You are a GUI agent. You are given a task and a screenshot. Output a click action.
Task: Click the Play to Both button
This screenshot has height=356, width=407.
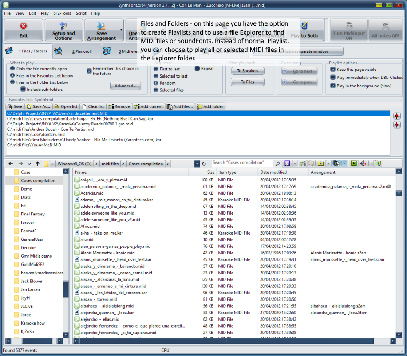point(304,30)
